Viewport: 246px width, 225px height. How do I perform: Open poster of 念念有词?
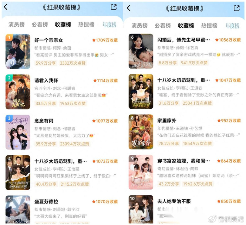[x=18, y=132]
